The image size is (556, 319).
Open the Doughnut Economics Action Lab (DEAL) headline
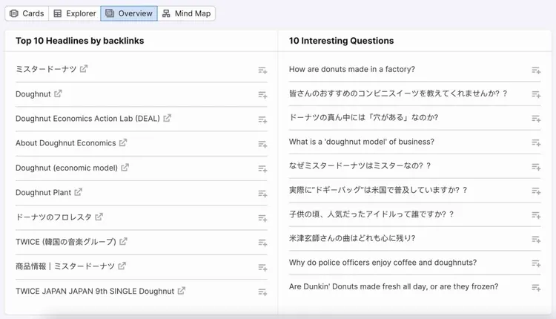coord(87,119)
